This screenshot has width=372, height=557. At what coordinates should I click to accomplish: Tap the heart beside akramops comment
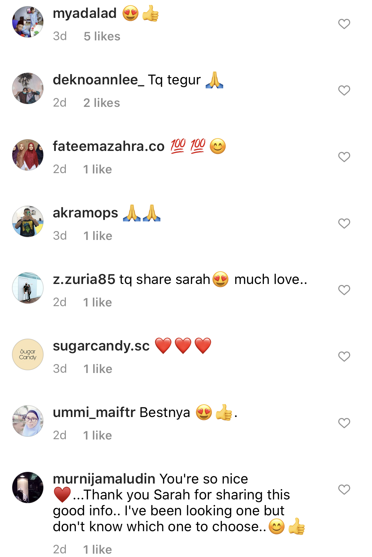tap(344, 223)
